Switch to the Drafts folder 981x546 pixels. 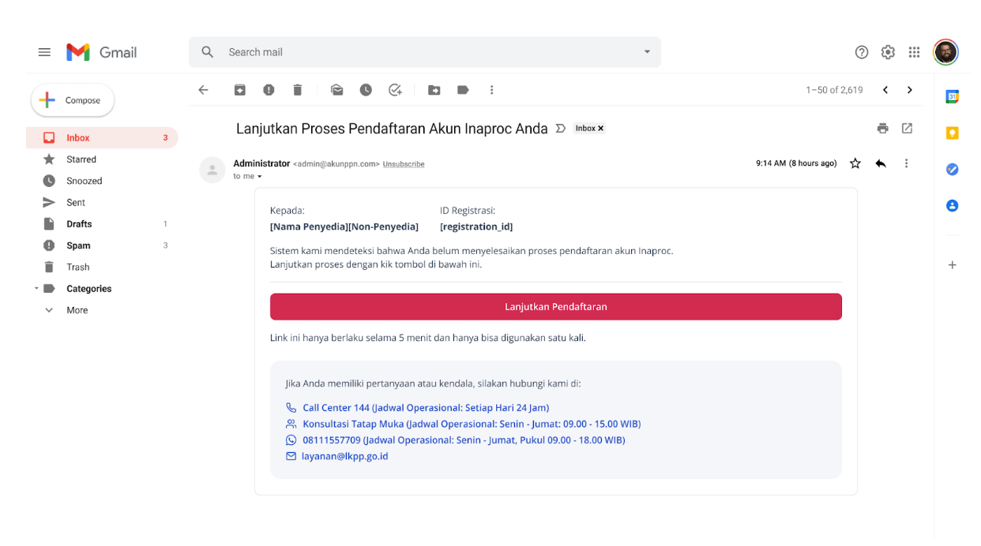pos(79,223)
